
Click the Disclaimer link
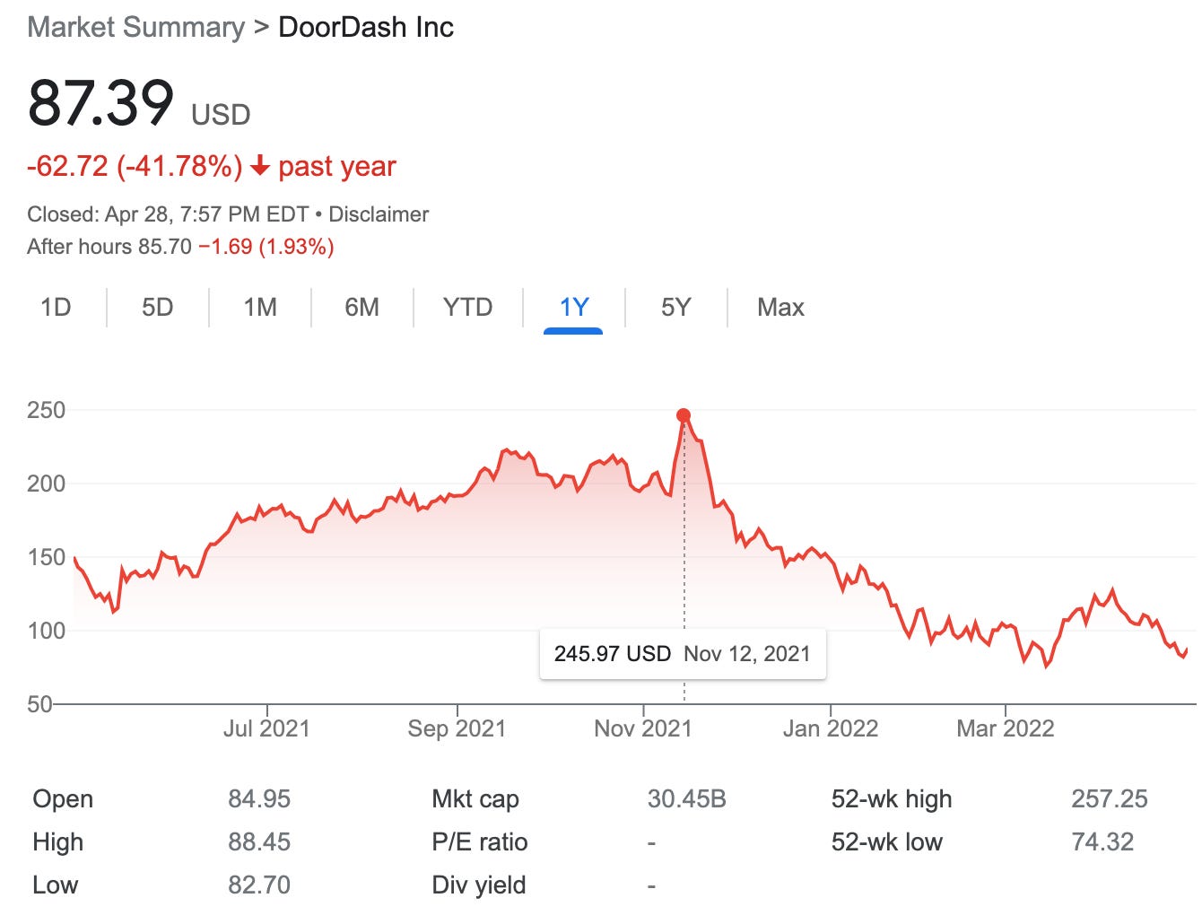379,214
